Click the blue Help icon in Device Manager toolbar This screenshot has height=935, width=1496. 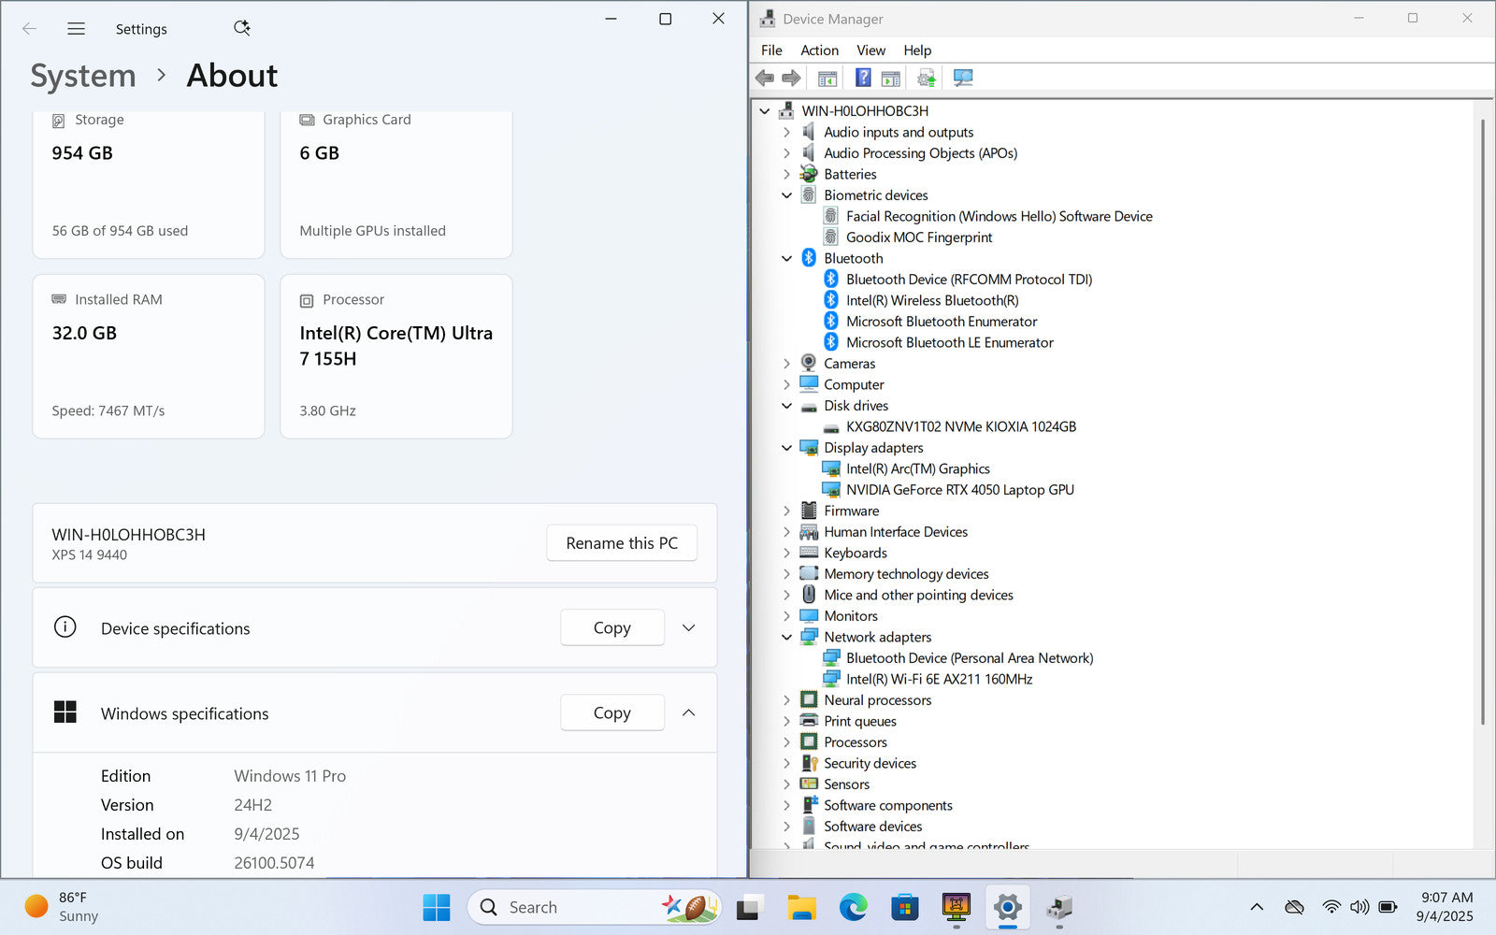click(x=863, y=79)
